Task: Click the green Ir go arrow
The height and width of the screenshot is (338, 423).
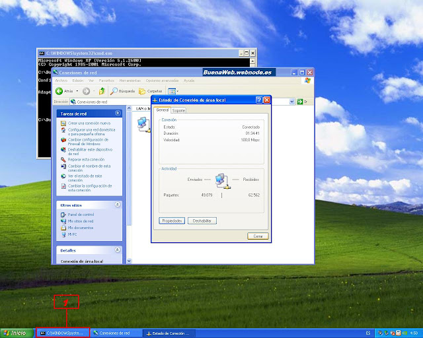Action: [299, 102]
